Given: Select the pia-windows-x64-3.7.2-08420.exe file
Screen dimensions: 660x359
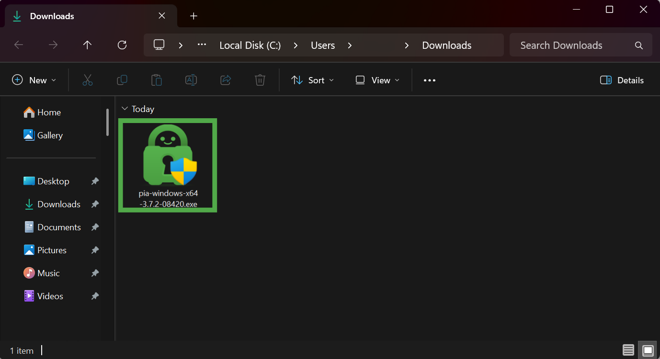Looking at the screenshot, I should tap(168, 165).
